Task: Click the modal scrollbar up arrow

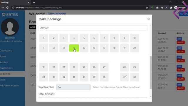Action: (x=151, y=25)
